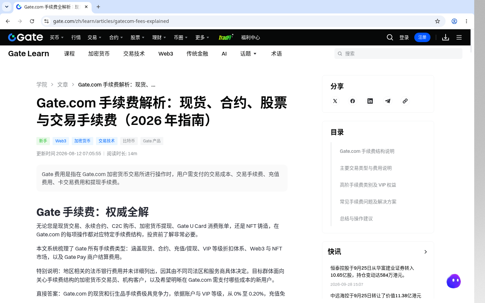Click the Gate logo in header
The width and height of the screenshot is (485, 303).
tap(26, 37)
